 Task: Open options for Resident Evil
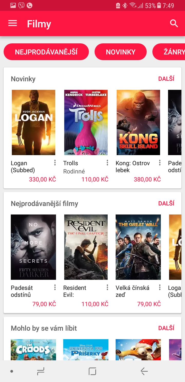pos(107,288)
